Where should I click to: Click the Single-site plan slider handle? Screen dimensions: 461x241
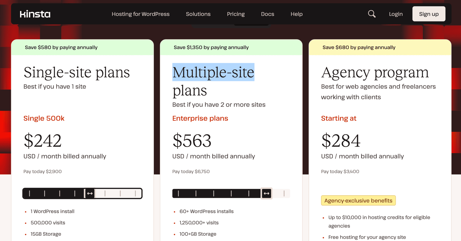(x=90, y=193)
